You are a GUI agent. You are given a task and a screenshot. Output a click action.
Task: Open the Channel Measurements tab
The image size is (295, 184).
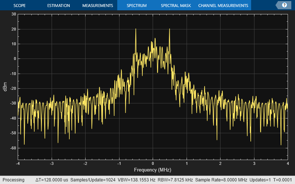click(223, 6)
